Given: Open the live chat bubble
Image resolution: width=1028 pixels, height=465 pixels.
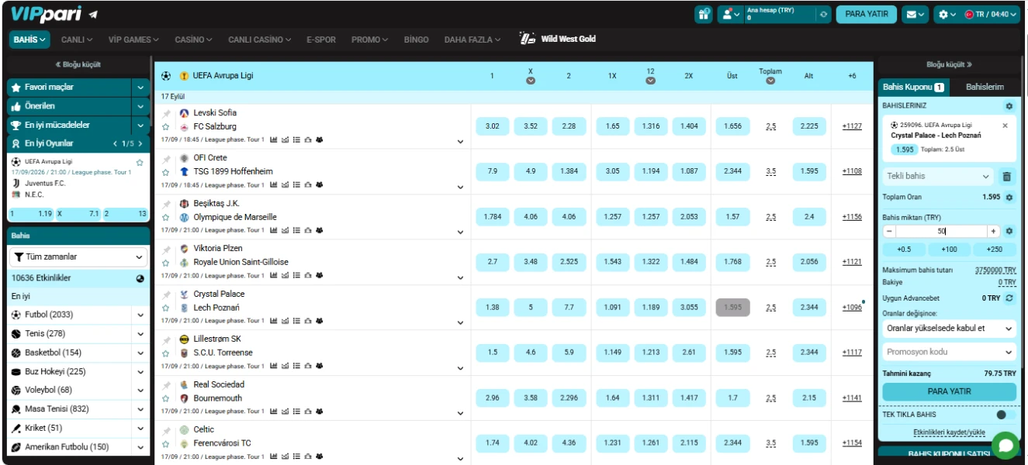Looking at the screenshot, I should pos(1006,446).
